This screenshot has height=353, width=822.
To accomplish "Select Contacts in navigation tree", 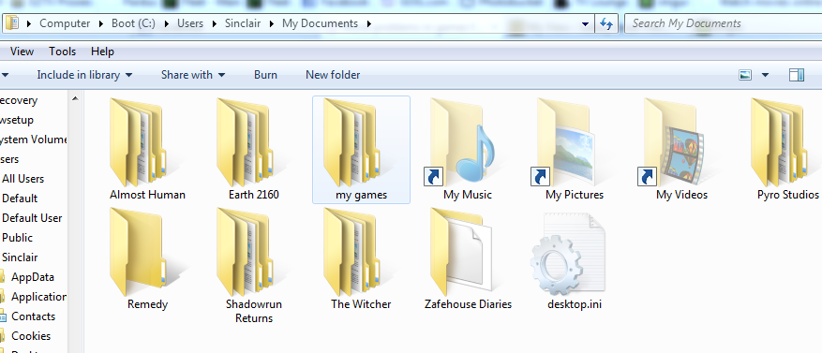I will pyautogui.click(x=34, y=316).
